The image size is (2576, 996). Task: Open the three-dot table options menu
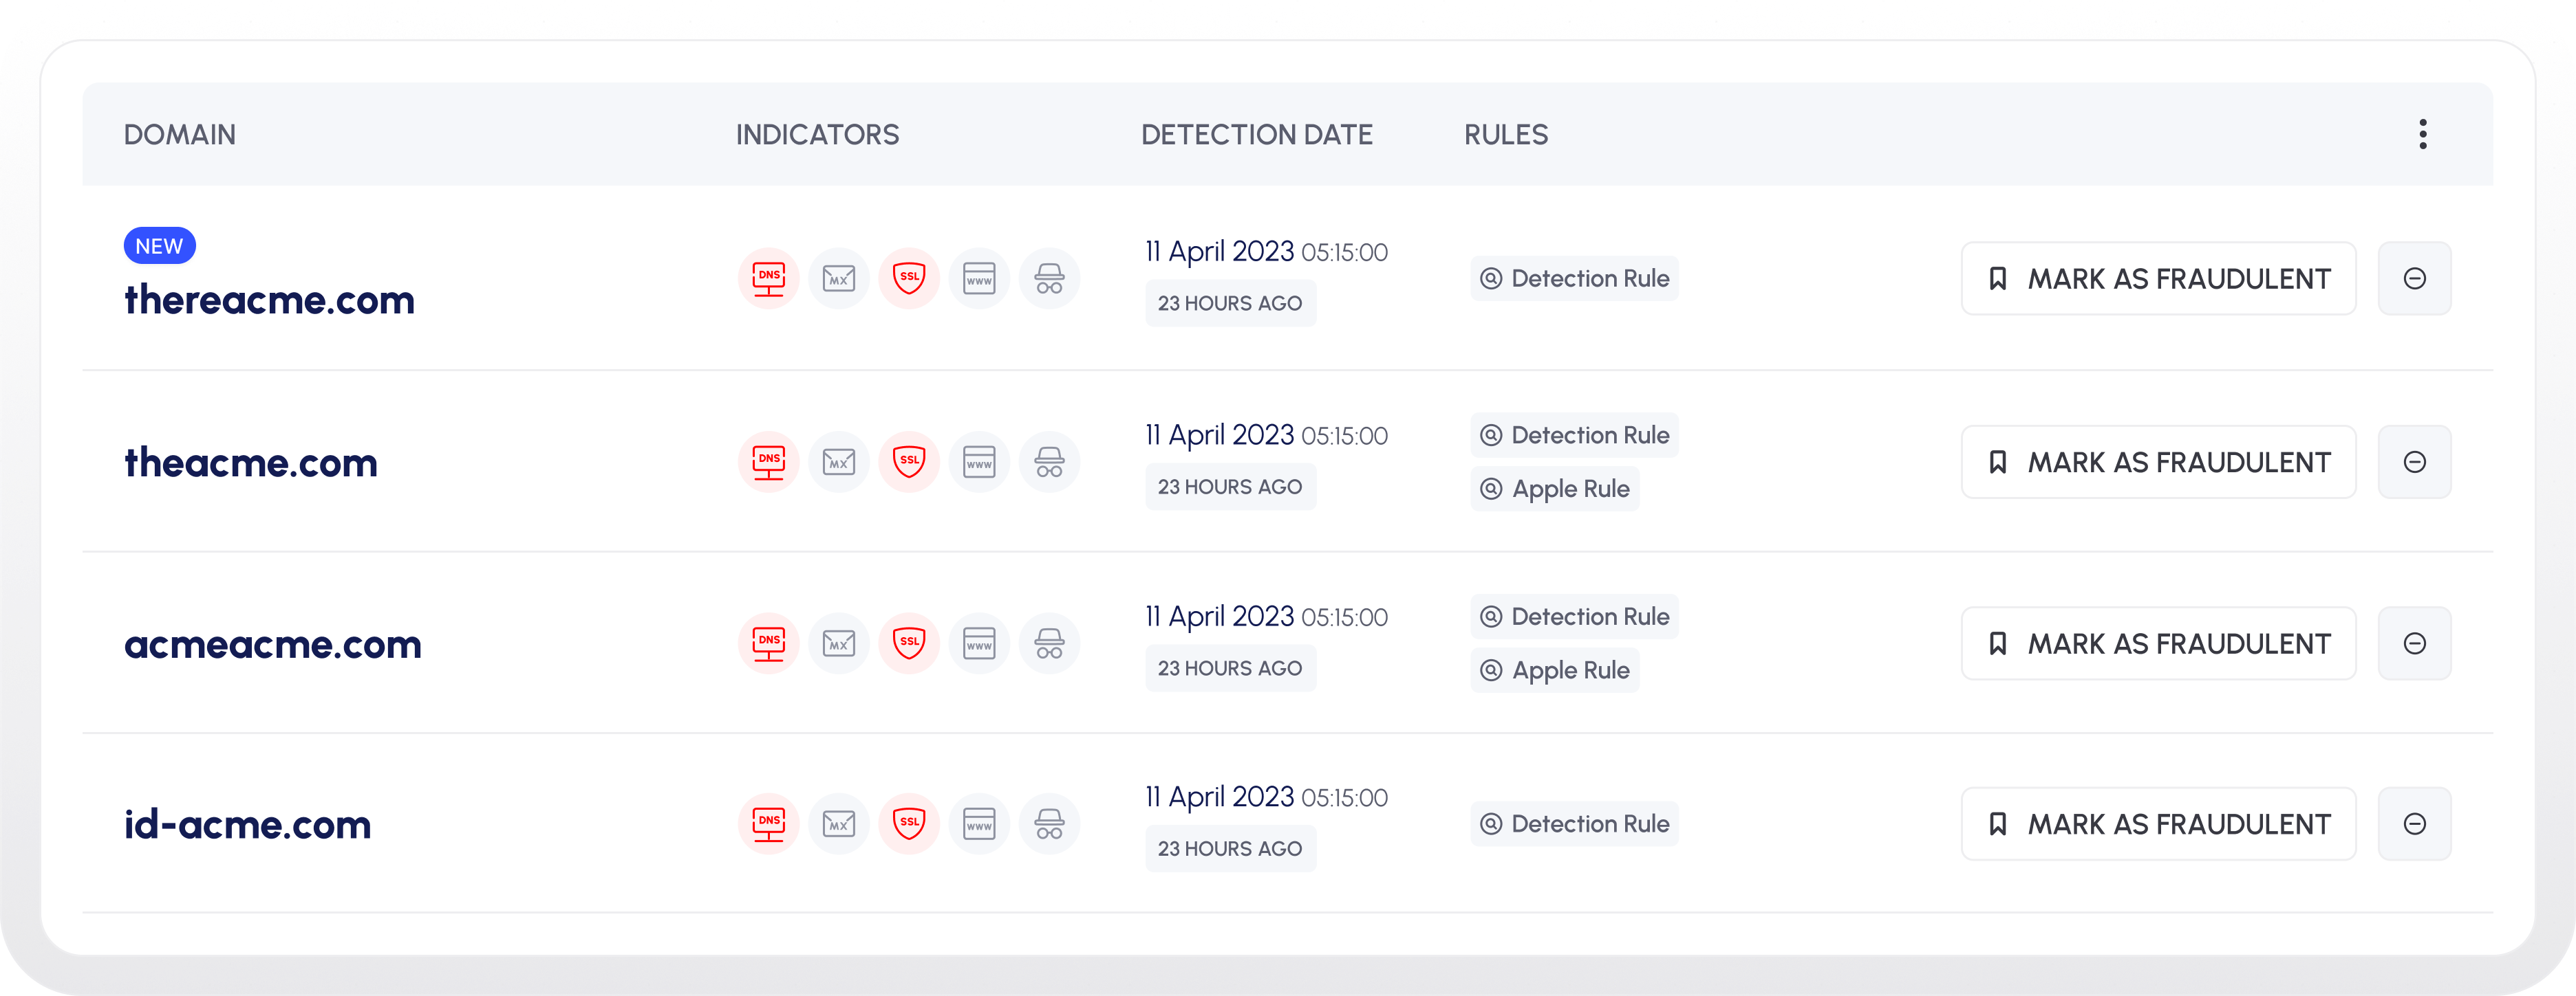click(2422, 134)
